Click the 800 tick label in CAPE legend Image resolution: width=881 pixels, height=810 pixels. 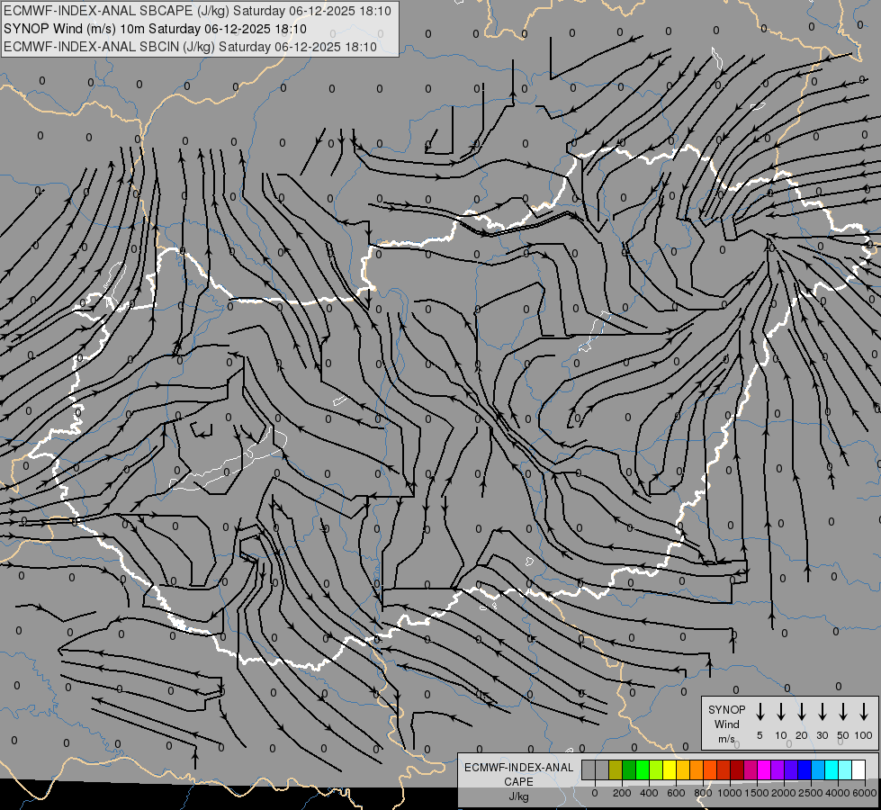(703, 793)
